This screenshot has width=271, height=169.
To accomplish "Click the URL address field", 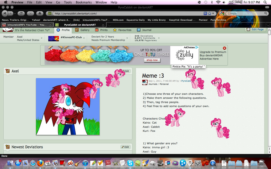I will point(128,14).
